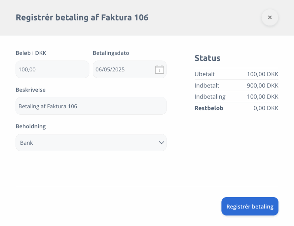Select the Beløb i DKK label
This screenshot has width=294, height=226.
tap(31, 53)
